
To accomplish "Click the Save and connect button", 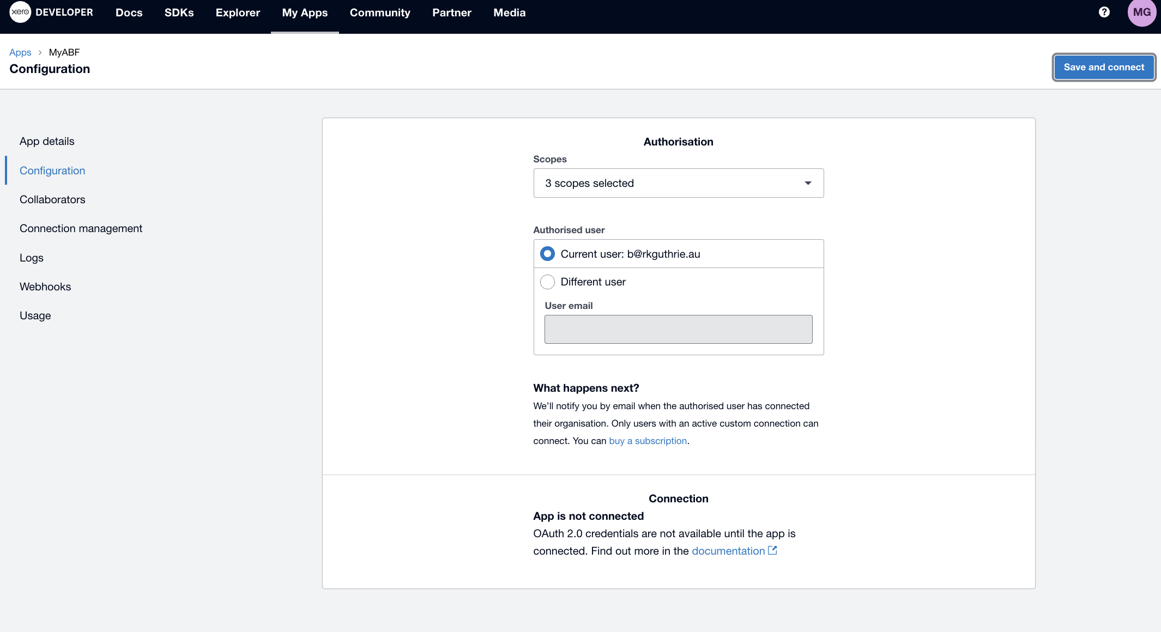I will point(1103,67).
